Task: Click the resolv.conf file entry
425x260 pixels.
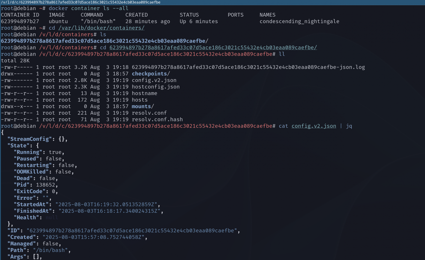Action: 149,113
